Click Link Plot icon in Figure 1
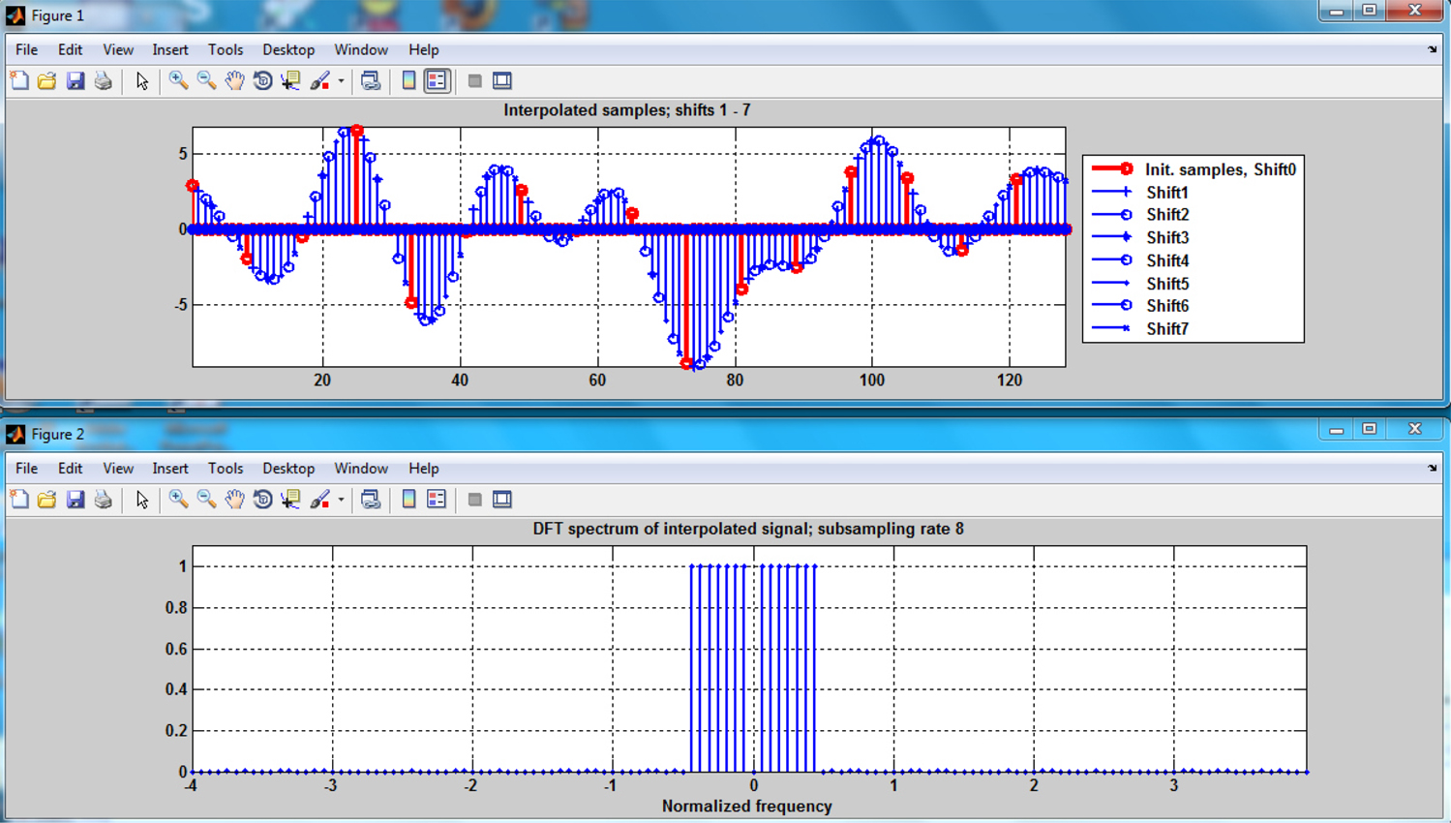 tap(371, 80)
